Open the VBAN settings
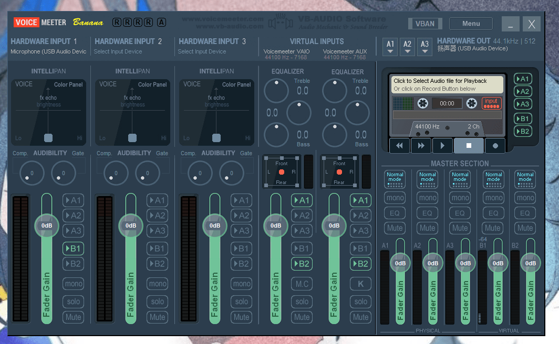 [x=425, y=24]
